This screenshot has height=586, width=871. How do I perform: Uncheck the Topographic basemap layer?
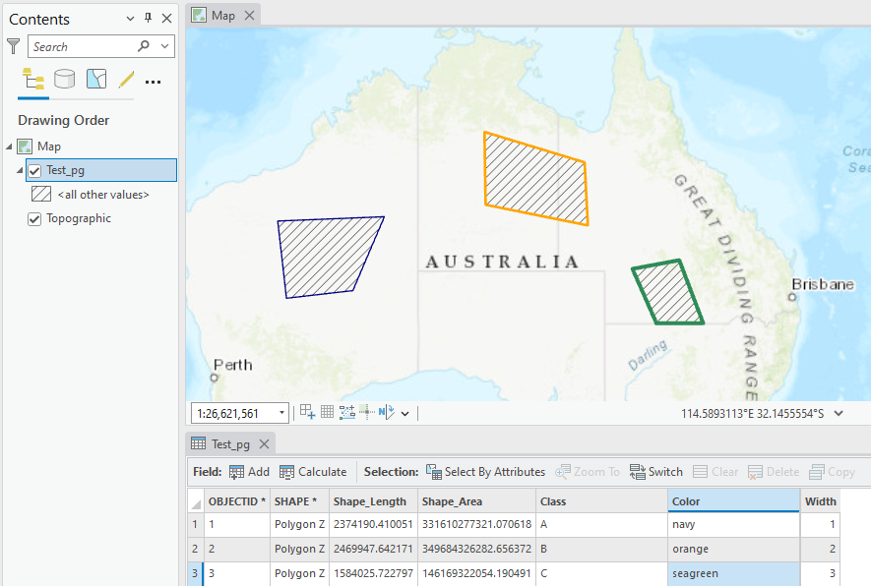tap(32, 218)
